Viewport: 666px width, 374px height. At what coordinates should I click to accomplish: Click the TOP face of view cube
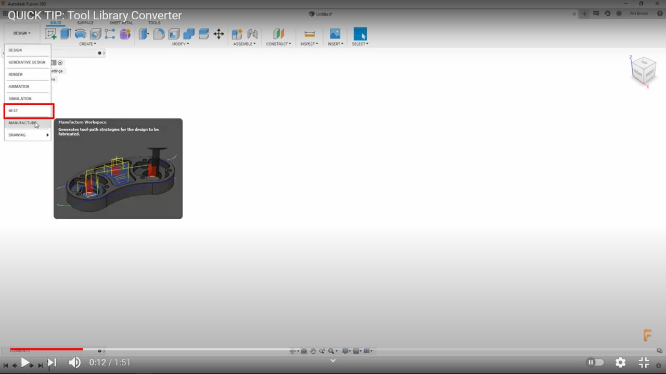pyautogui.click(x=645, y=63)
